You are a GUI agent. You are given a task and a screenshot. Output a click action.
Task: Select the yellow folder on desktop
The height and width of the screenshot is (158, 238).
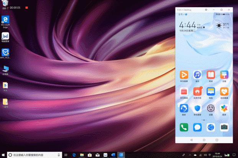point(5,103)
